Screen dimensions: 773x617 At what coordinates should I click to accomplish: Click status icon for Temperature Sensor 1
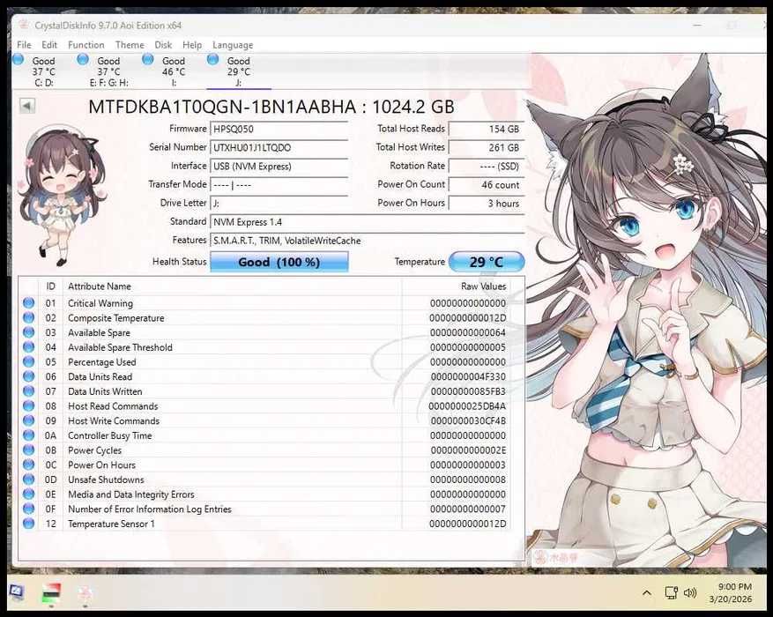pos(28,524)
